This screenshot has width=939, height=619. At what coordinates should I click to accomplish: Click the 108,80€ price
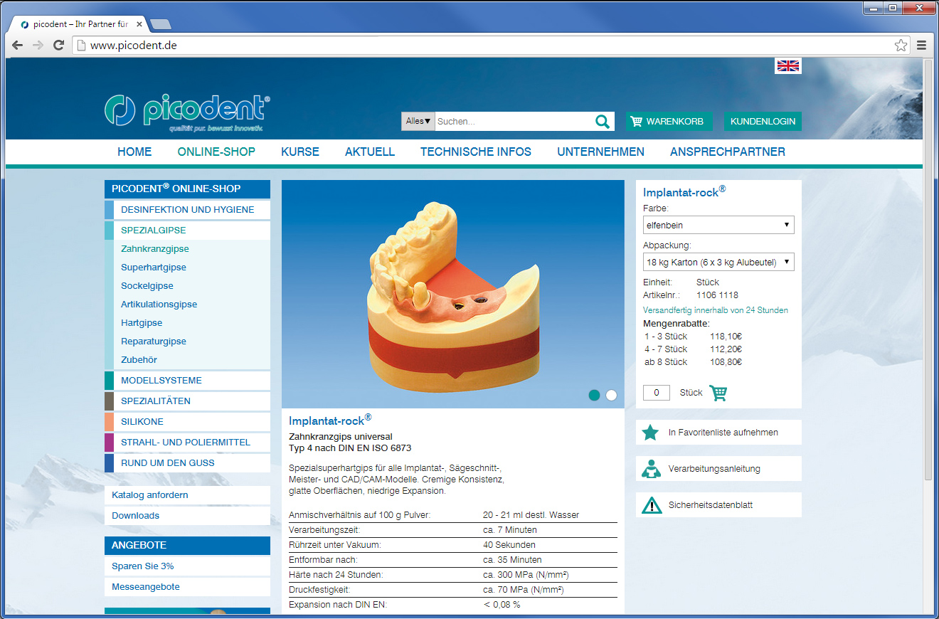coord(726,362)
